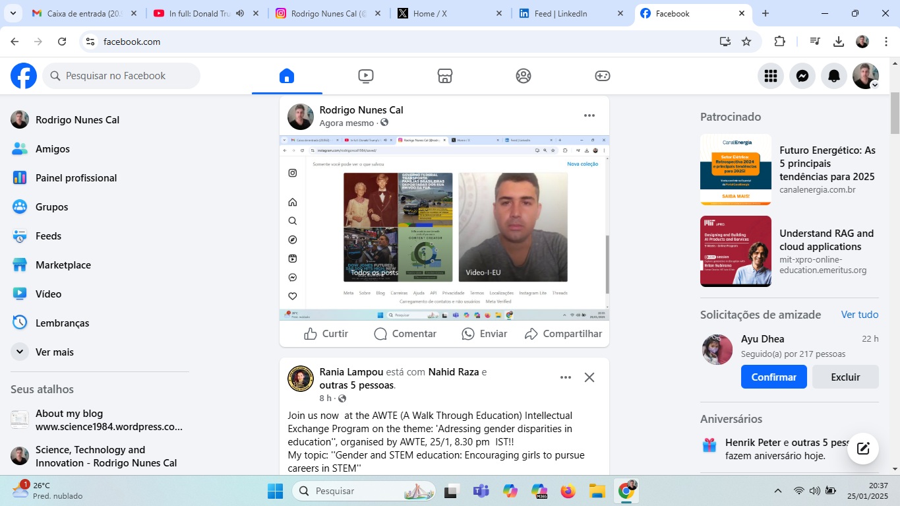Open Messenger from the top bar
This screenshot has height=506, width=900.
802,76
